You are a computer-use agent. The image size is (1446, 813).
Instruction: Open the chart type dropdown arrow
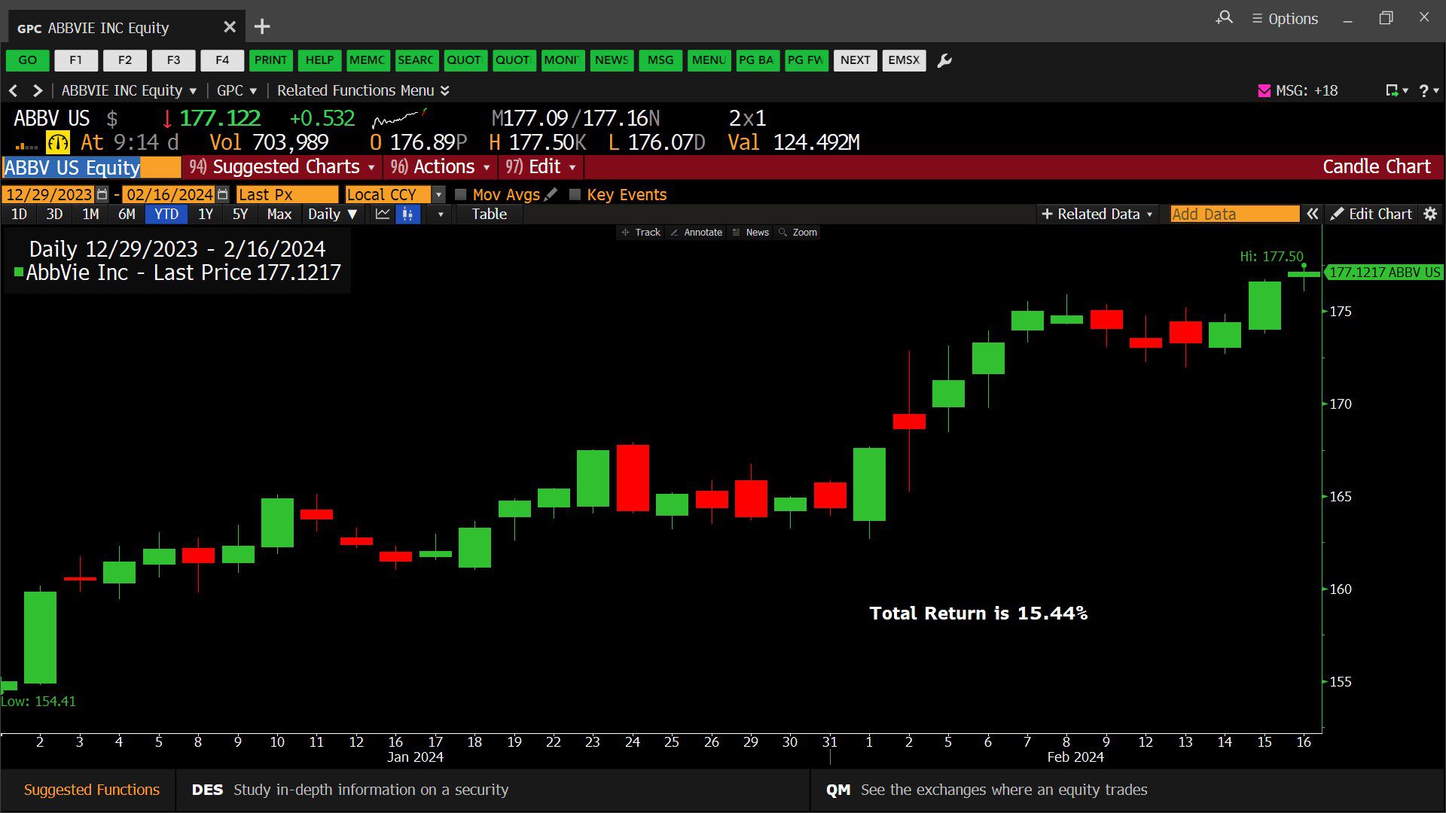(440, 214)
